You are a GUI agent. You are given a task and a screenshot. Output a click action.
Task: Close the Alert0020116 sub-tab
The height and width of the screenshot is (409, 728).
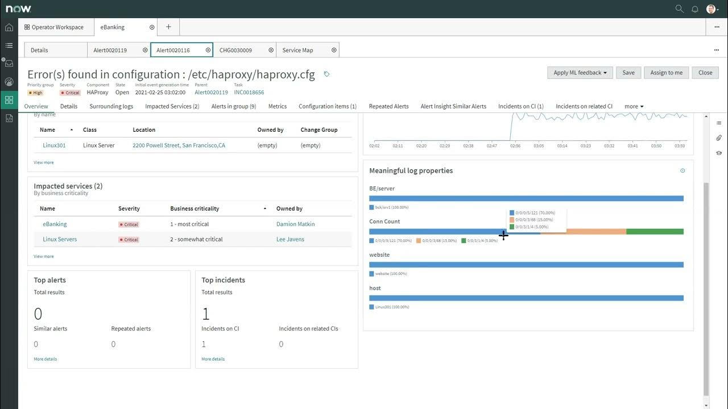pos(208,50)
